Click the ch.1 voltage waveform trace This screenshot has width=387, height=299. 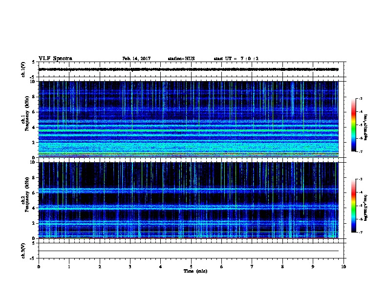tap(189, 69)
